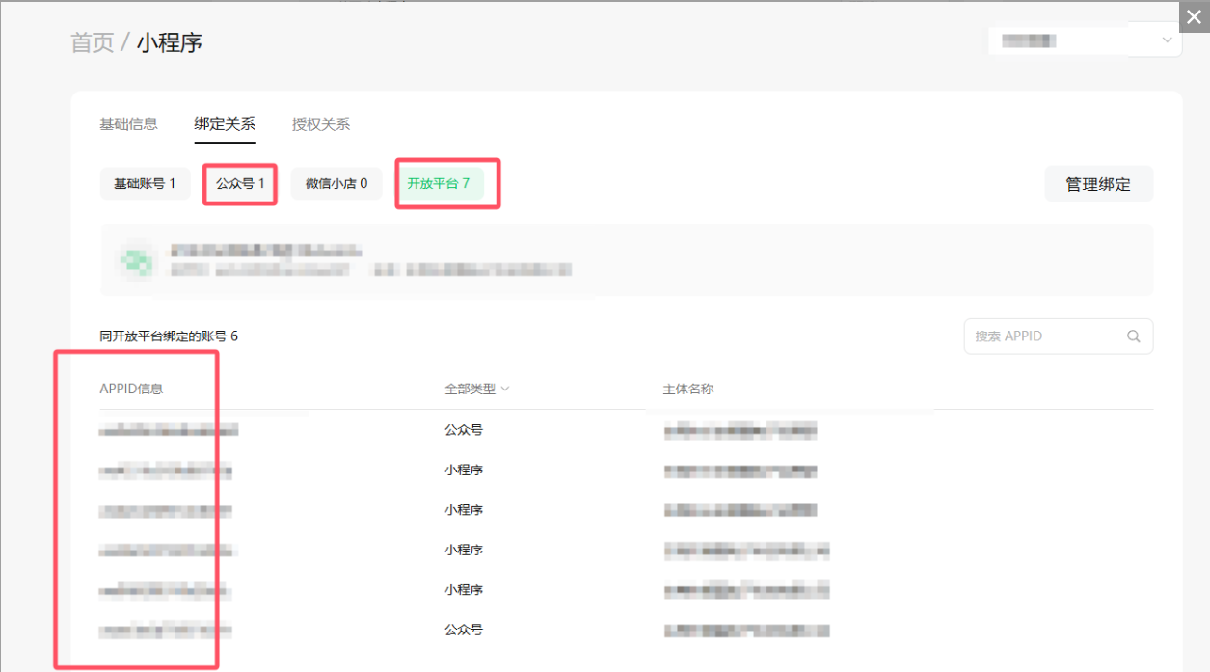Select the 绑定关系 tab
This screenshot has width=1210, height=672.
point(225,124)
